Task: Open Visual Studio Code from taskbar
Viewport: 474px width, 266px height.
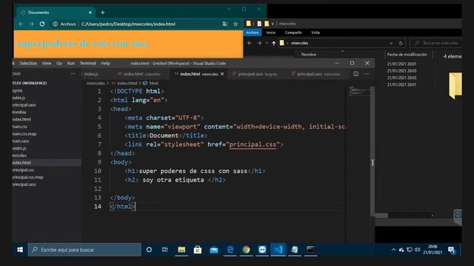Action: pyautogui.click(x=278, y=250)
